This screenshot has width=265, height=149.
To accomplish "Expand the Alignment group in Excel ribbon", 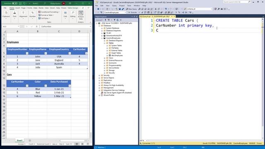I will pyautogui.click(x=23, y=15).
